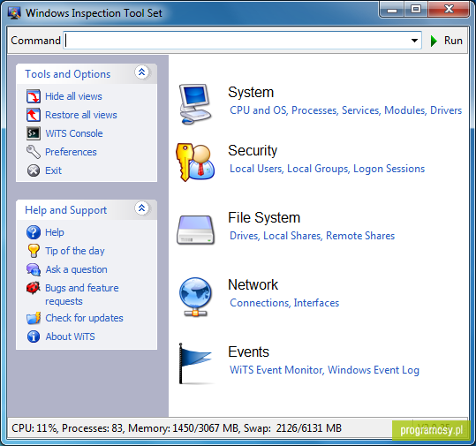The width and height of the screenshot is (476, 446).
Task: Click the app icon in title bar
Action: coord(14,13)
